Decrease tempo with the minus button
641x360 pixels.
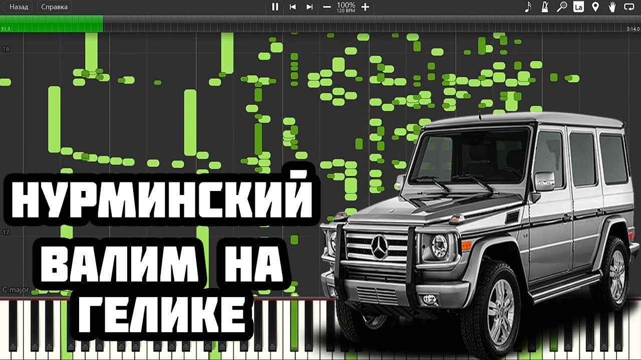coord(327,7)
